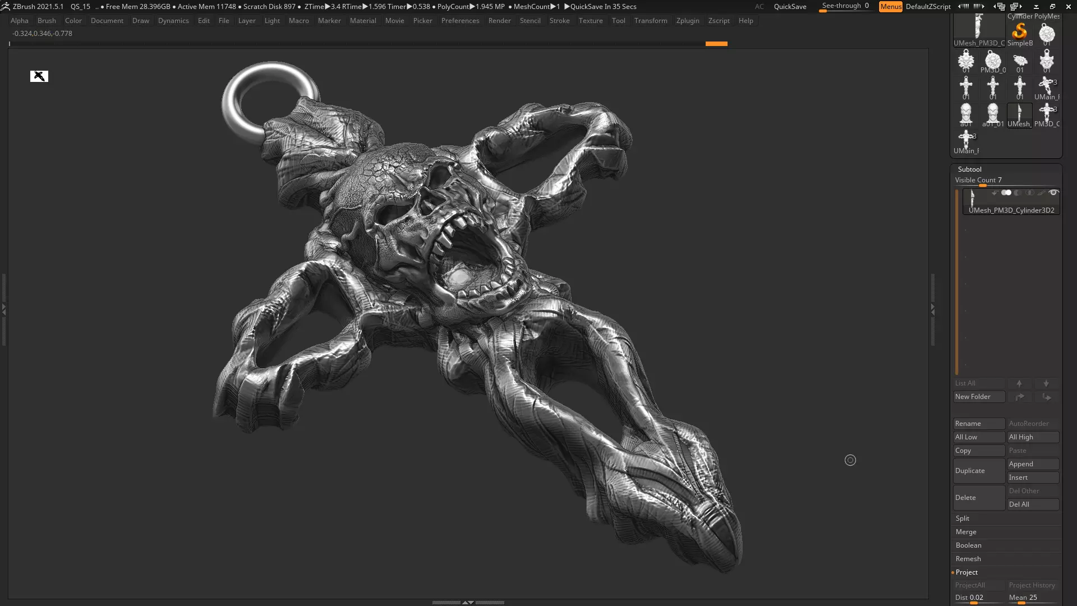Click the All Low button
The image size is (1077, 606).
click(979, 437)
